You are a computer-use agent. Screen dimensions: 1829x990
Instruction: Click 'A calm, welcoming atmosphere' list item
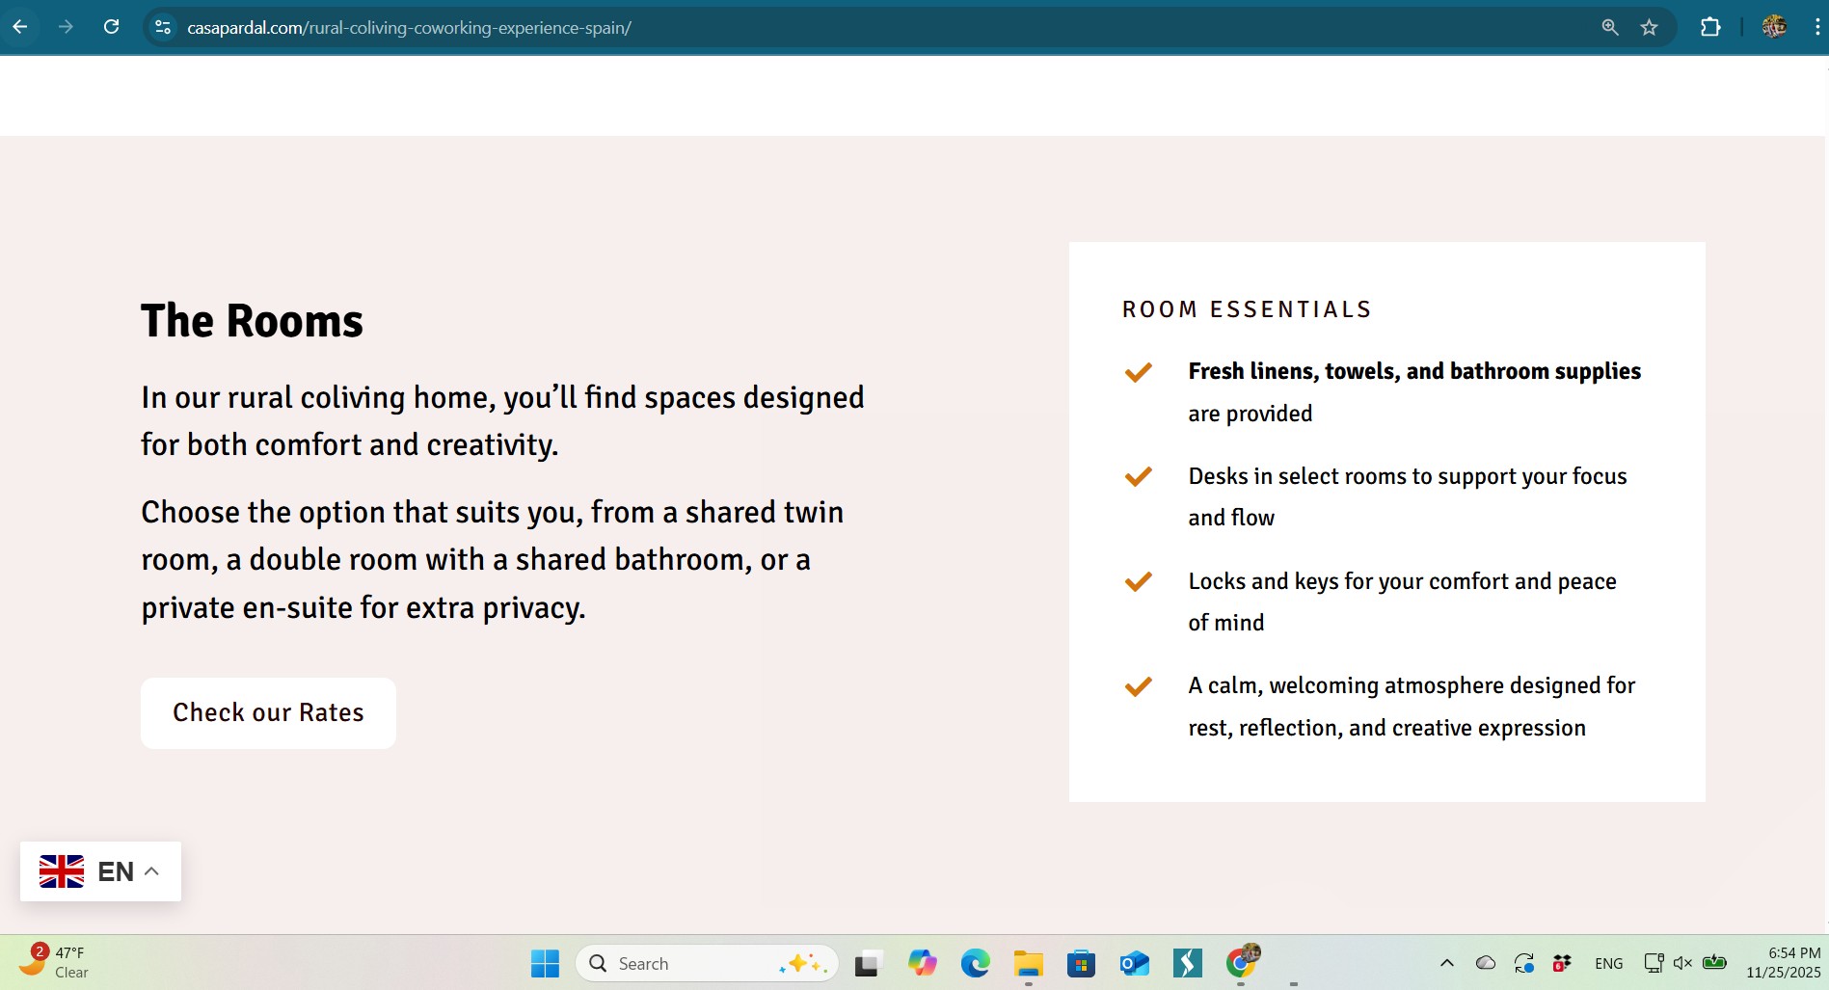pyautogui.click(x=1412, y=707)
